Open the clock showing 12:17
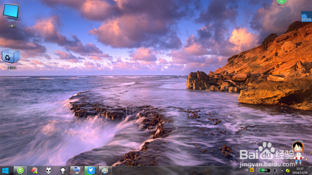Viewport: 312px width, 175px height. click(300, 171)
